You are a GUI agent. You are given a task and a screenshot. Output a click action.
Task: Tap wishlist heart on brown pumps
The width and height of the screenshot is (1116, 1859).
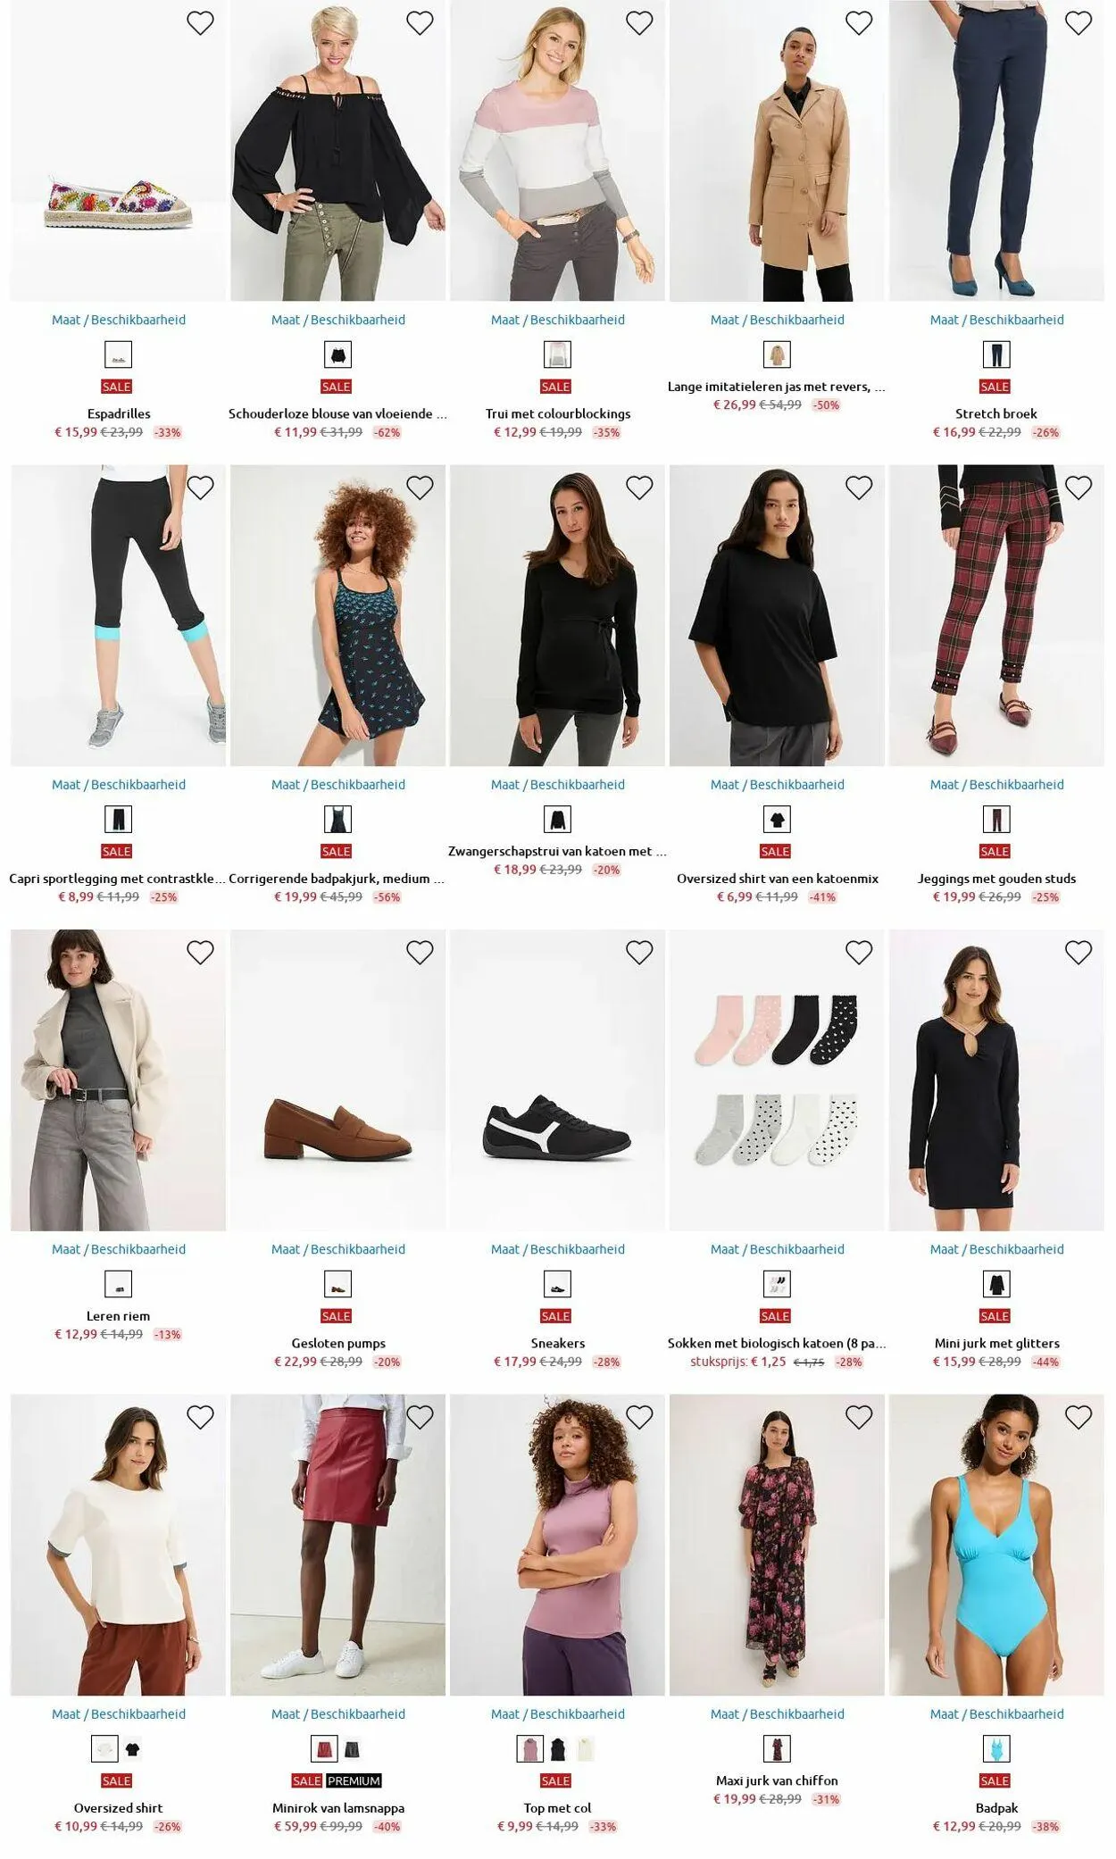pyautogui.click(x=420, y=953)
